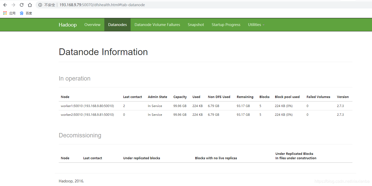Go to the browser home page icon
This screenshot has width=372, height=186.
point(30,5)
